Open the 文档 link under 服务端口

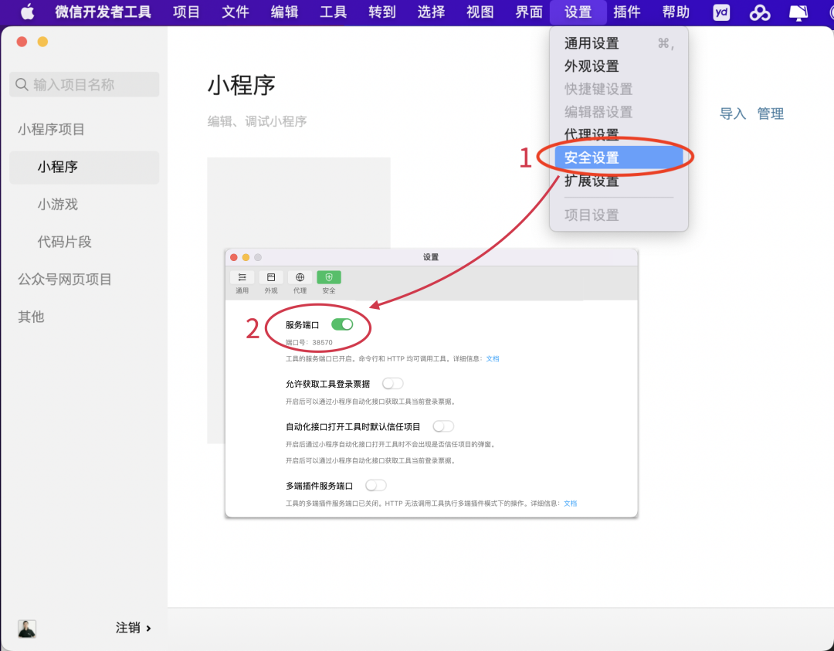(493, 358)
